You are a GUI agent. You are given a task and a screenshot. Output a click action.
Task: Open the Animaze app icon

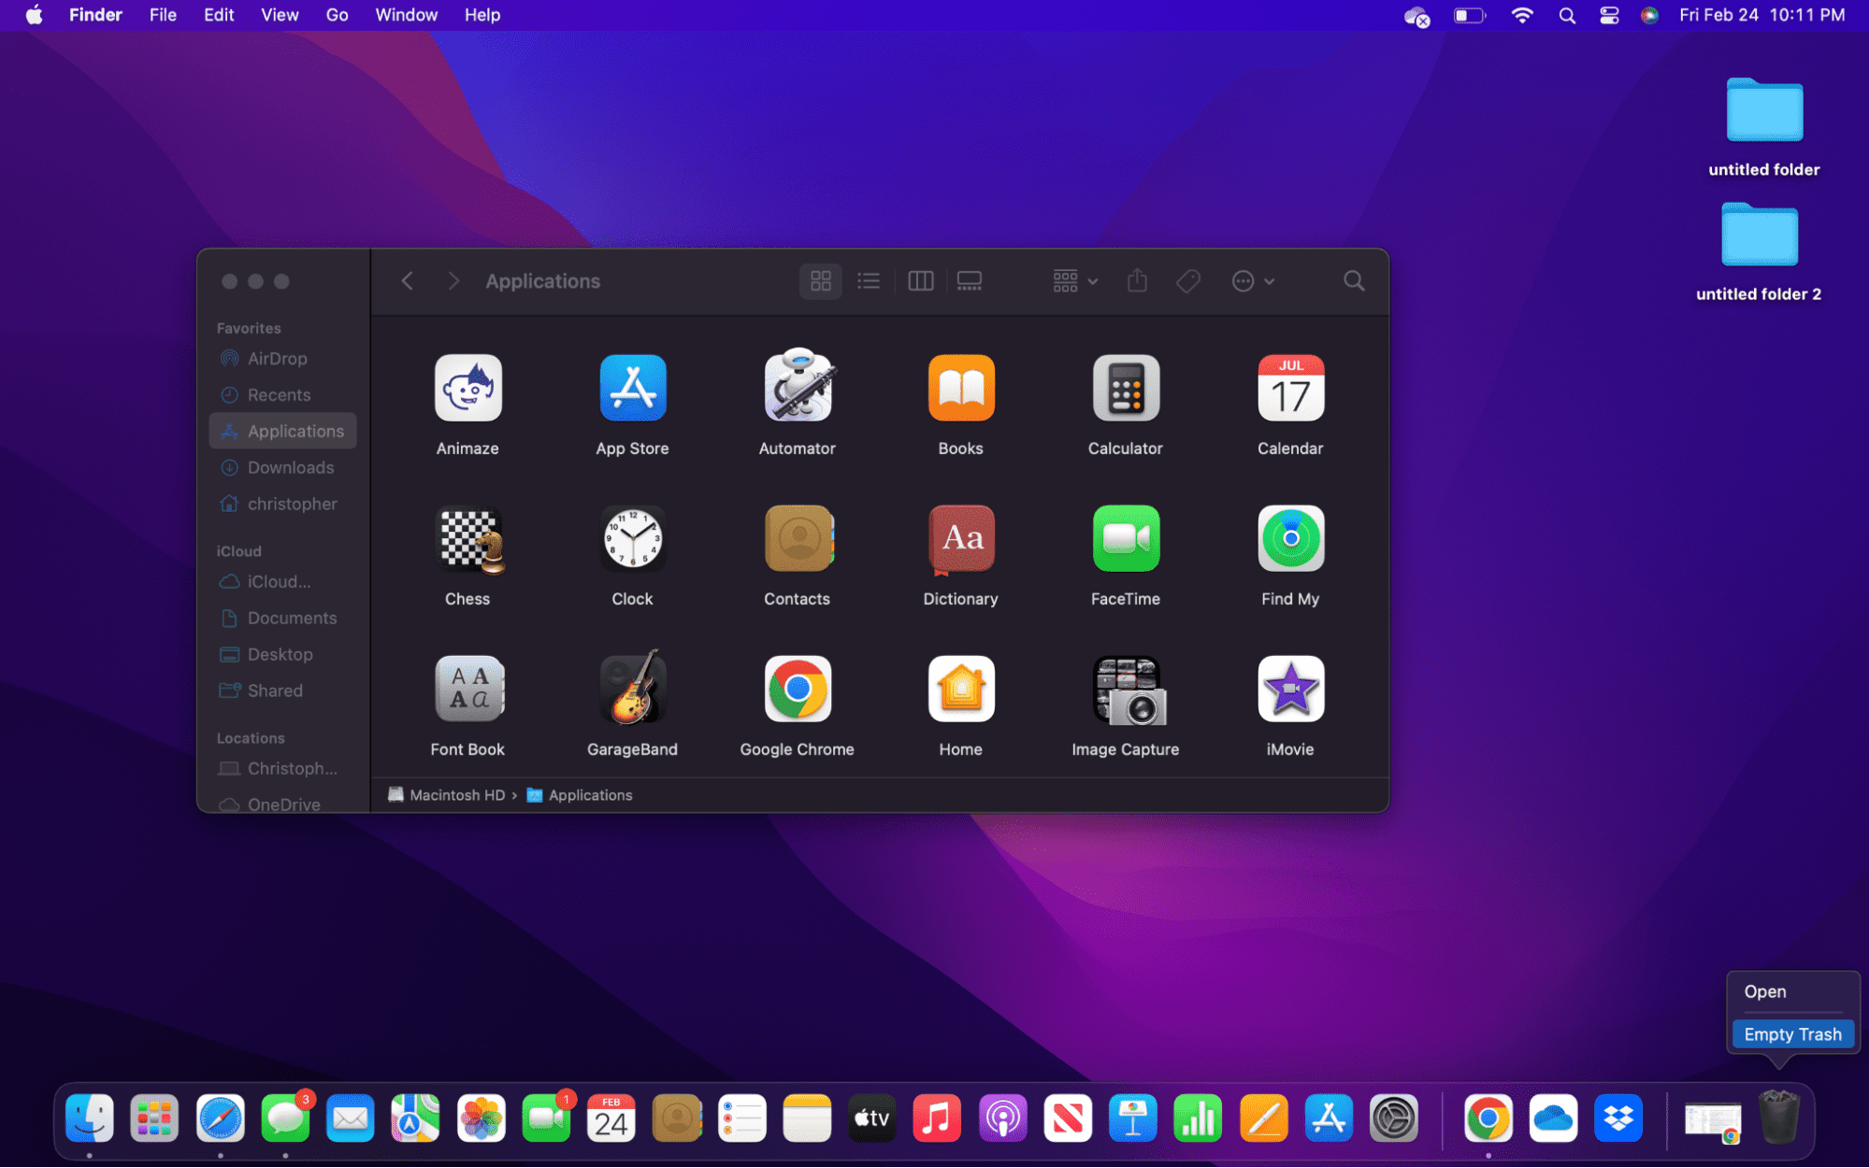point(467,388)
